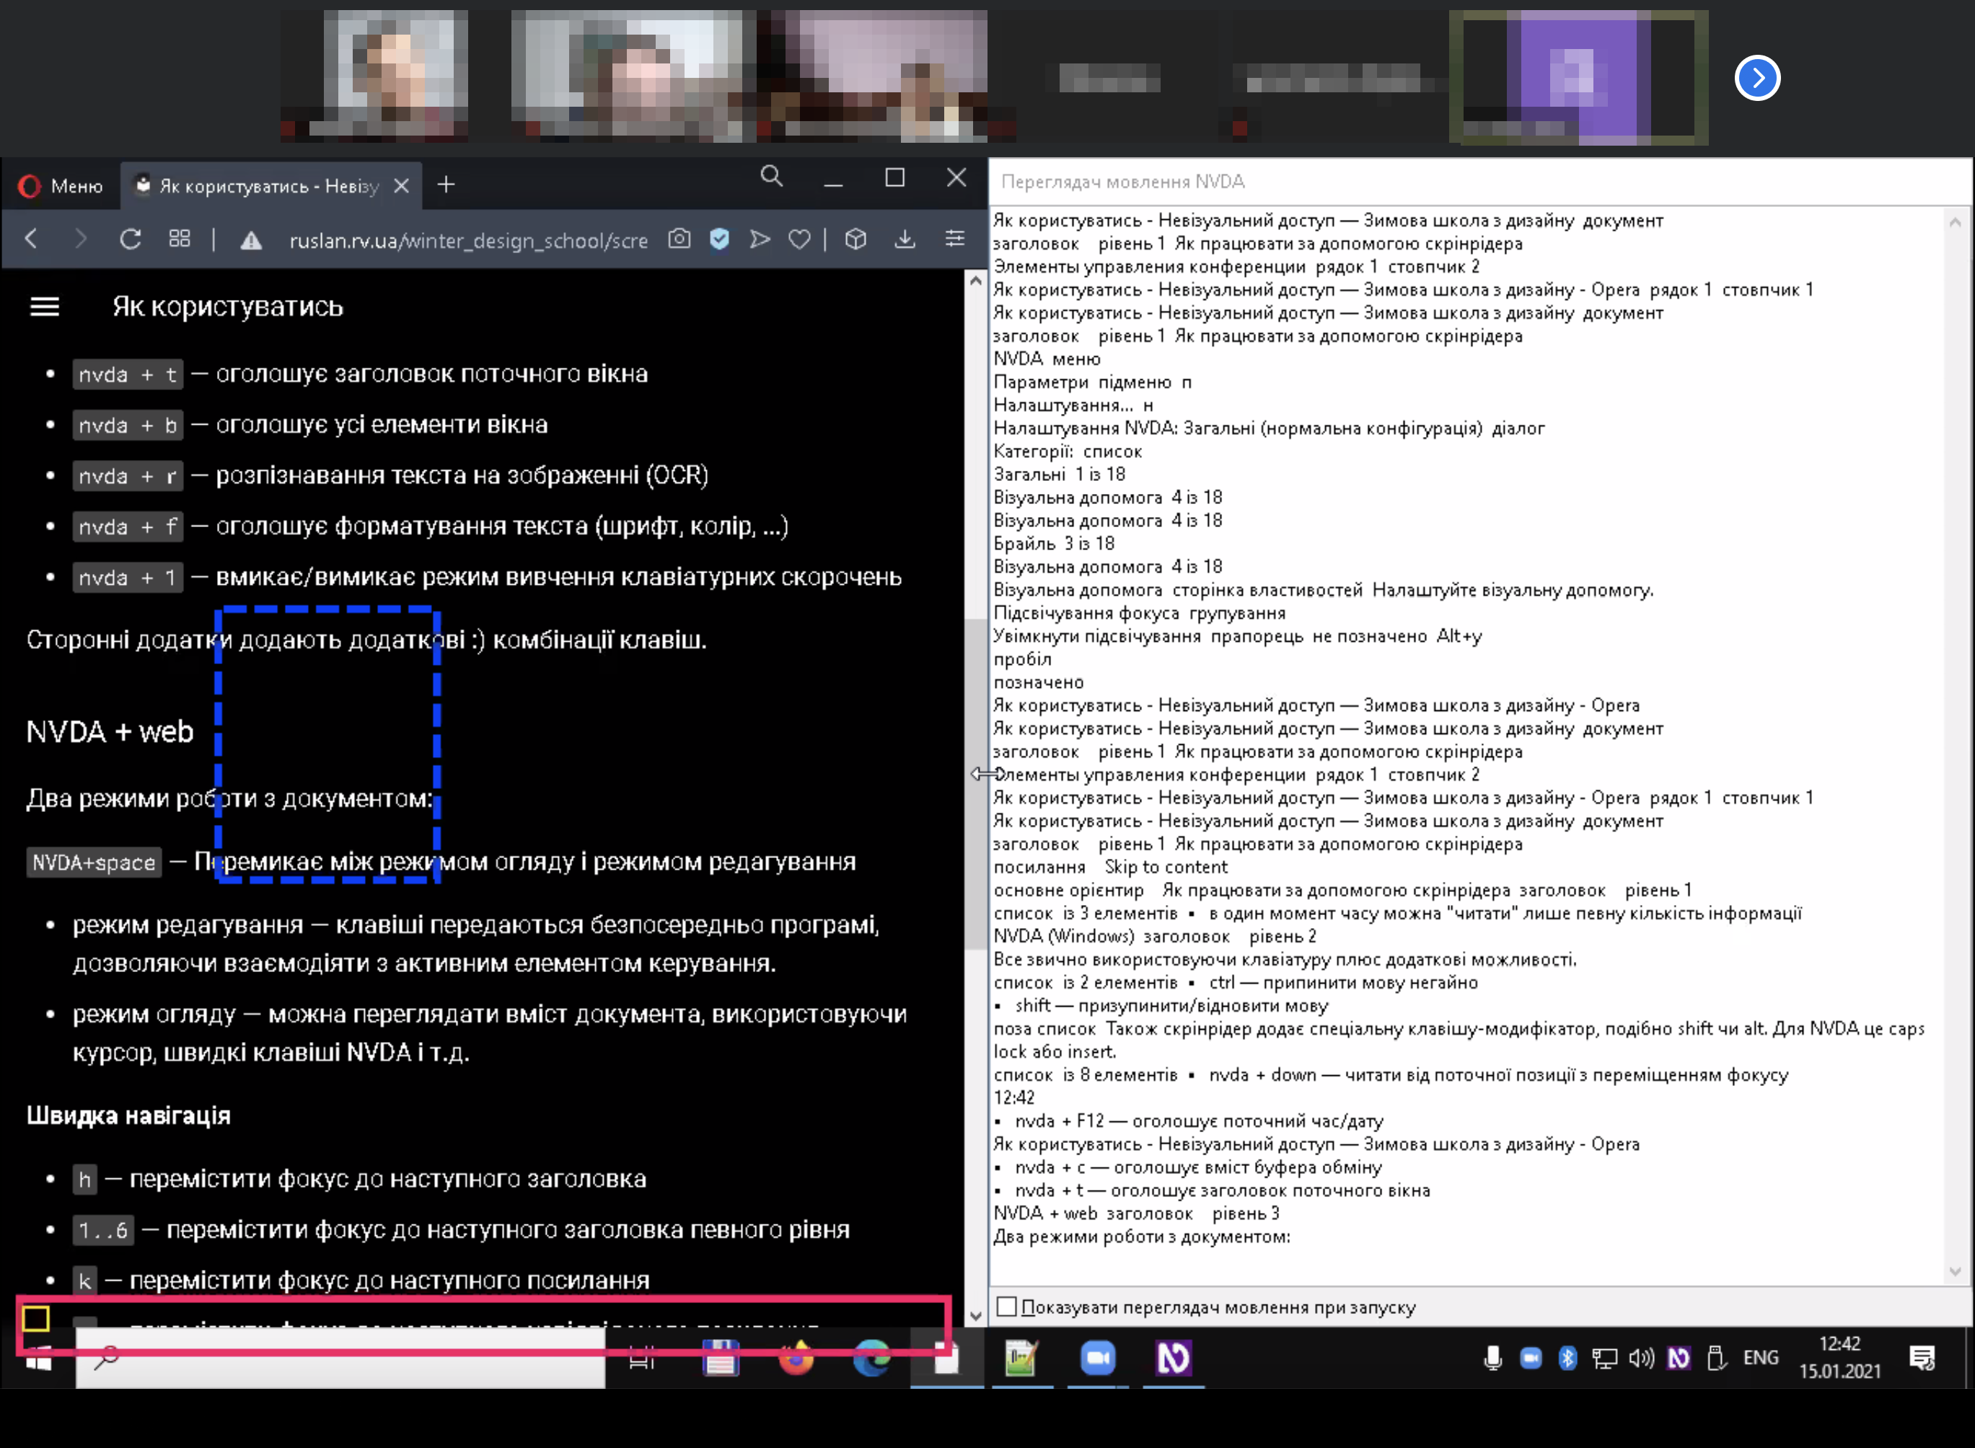
Task: Open the blue VPN shield badge
Action: point(719,239)
